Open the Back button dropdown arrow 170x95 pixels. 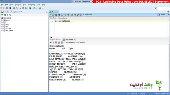pos(32,8)
